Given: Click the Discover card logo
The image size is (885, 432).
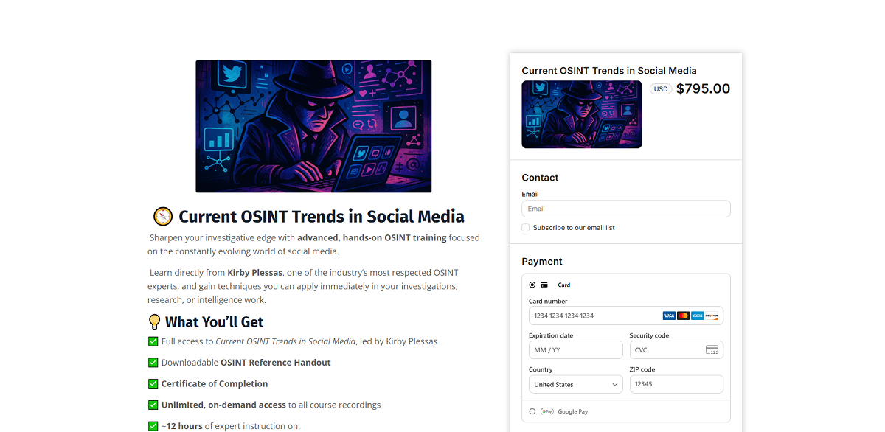Looking at the screenshot, I should (712, 316).
